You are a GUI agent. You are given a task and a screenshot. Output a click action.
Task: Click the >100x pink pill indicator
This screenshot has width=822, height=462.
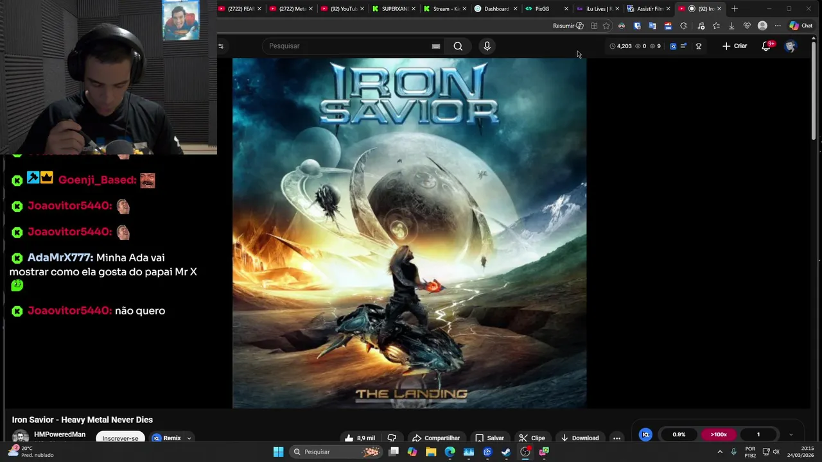tap(719, 434)
